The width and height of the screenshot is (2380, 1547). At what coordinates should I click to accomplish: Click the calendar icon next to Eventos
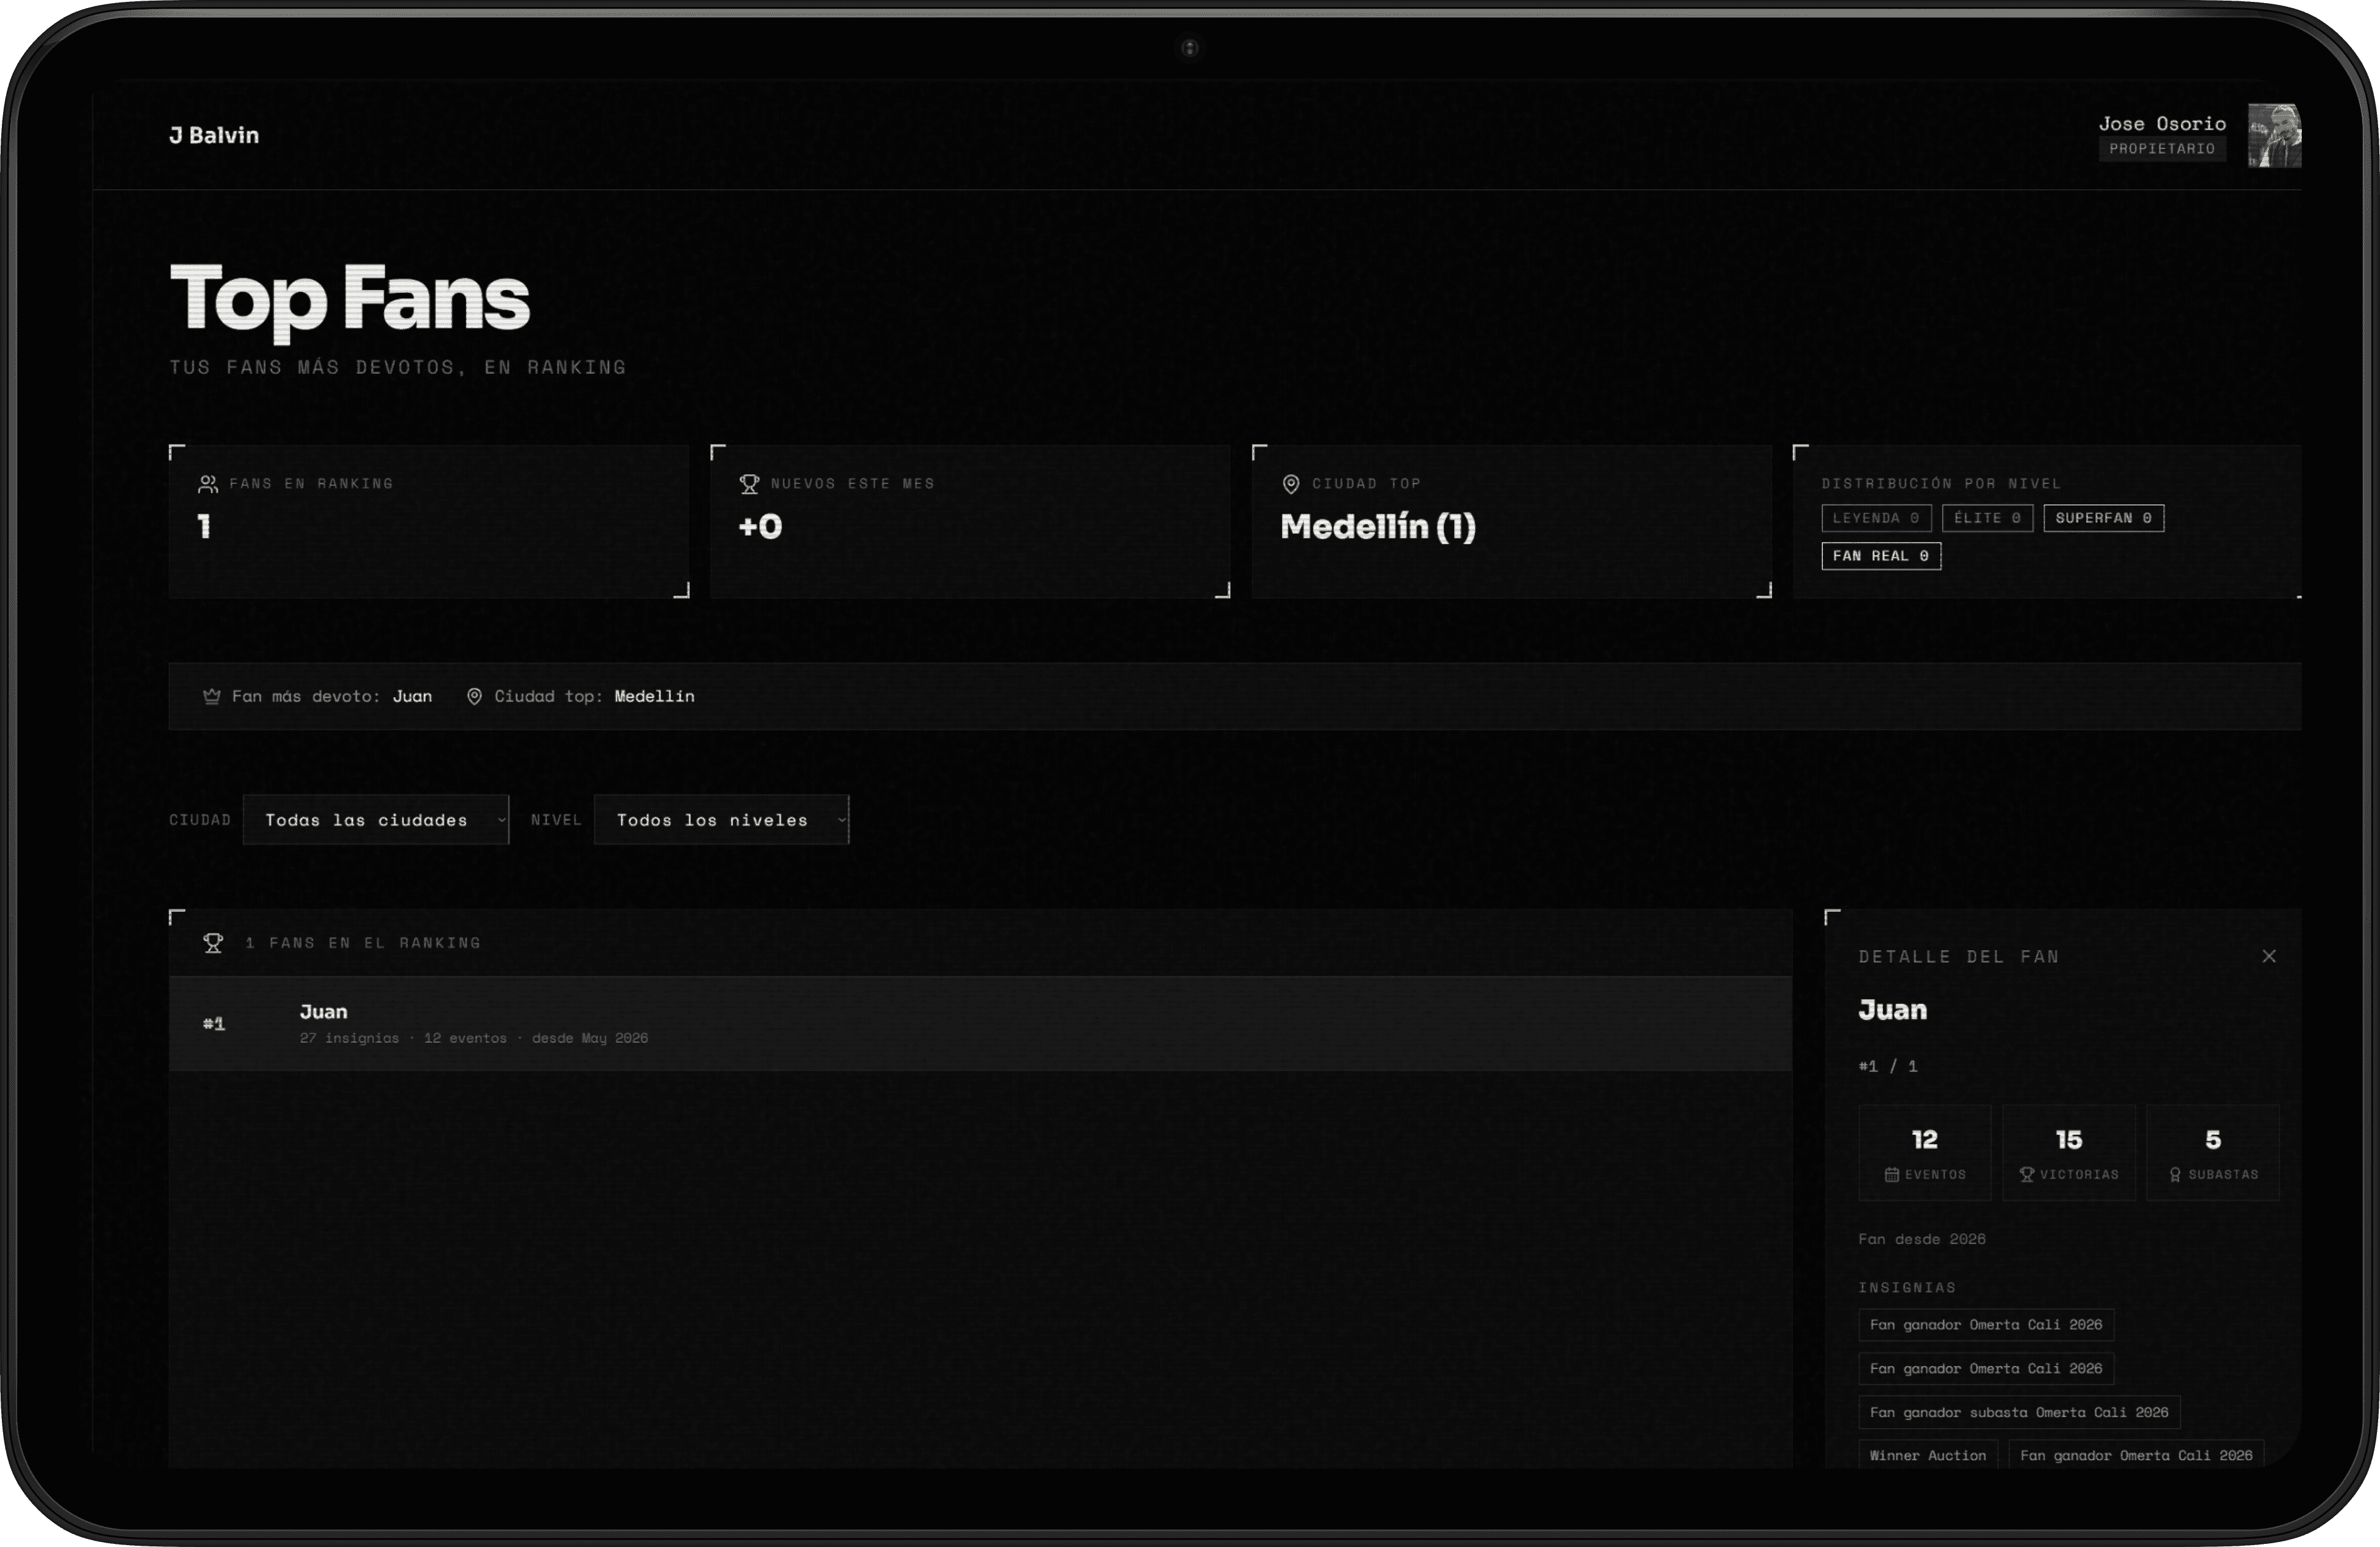click(1891, 1175)
